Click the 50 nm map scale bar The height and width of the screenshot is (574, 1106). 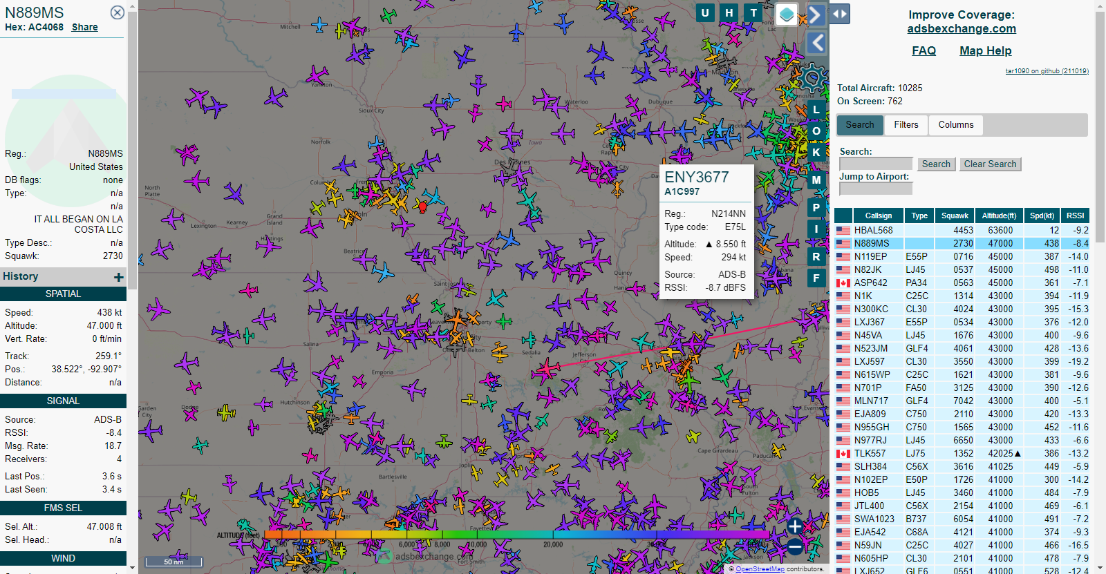[174, 562]
